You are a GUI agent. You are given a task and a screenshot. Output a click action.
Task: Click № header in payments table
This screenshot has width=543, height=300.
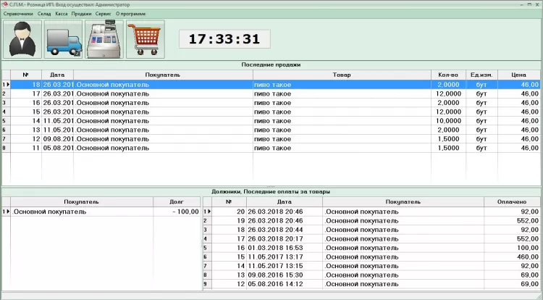coord(229,201)
